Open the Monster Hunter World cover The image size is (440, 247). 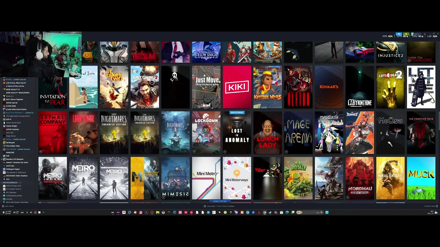[329, 178]
